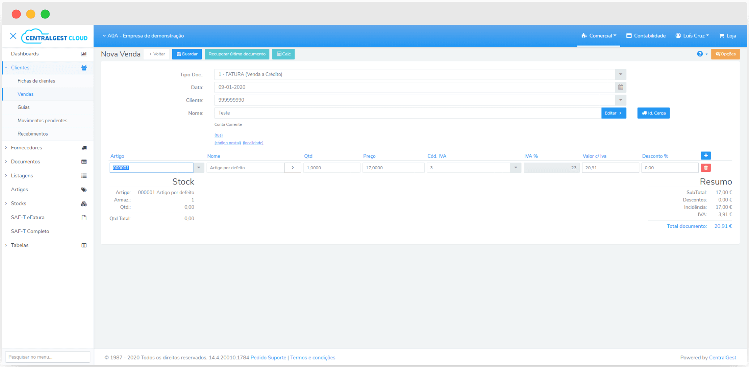Open the Termos e condições link
The height and width of the screenshot is (367, 749).
coord(312,357)
